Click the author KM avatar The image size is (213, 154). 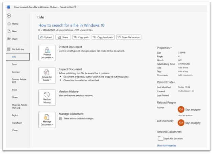[x=181, y=110]
